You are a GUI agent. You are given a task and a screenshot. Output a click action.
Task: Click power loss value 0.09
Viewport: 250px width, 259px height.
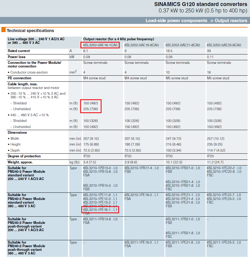[x=86, y=57]
